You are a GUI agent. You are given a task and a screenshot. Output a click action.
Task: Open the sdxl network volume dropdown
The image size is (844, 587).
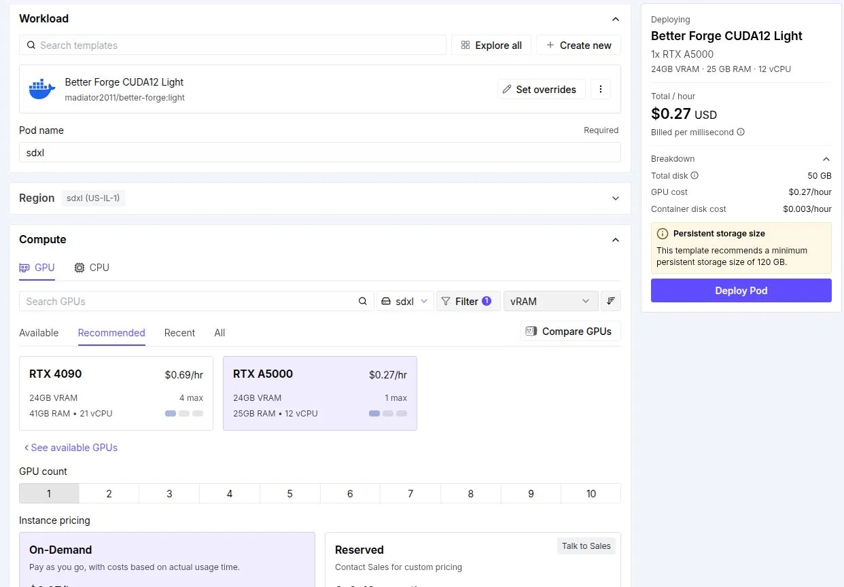[x=405, y=301]
